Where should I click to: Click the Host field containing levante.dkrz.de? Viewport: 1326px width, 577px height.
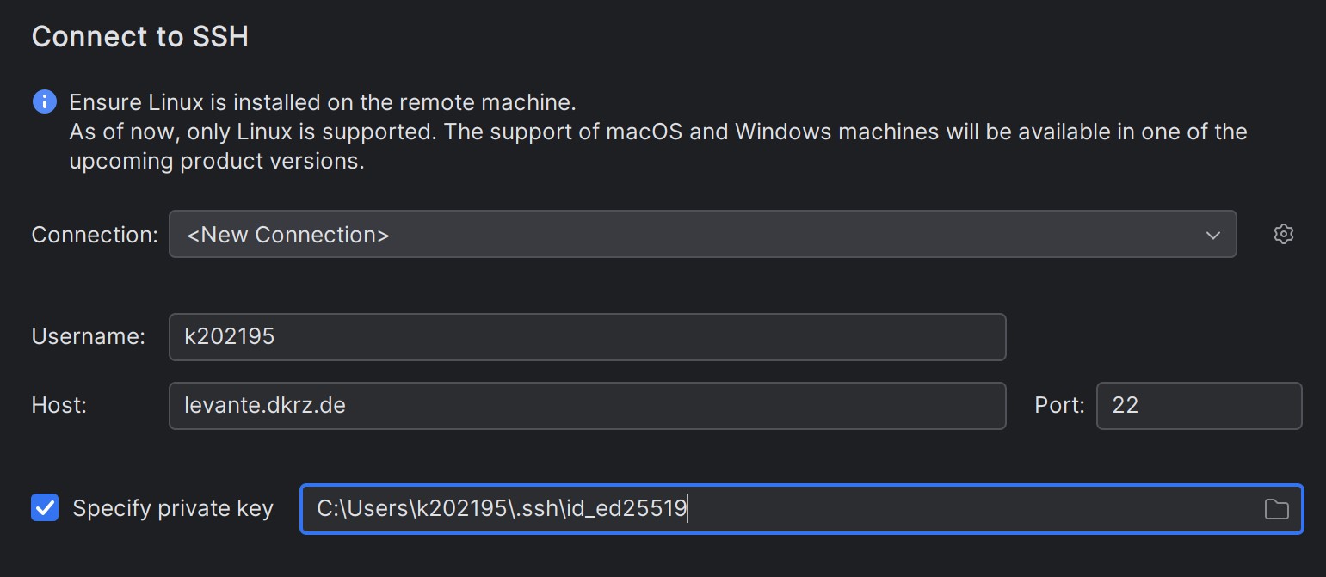[588, 405]
